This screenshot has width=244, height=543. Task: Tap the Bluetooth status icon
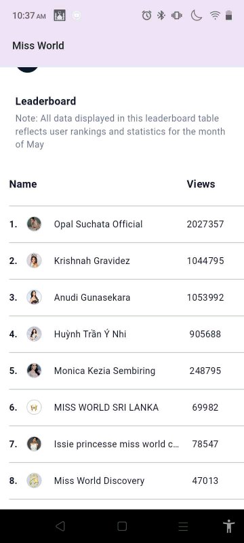pyautogui.click(x=161, y=15)
